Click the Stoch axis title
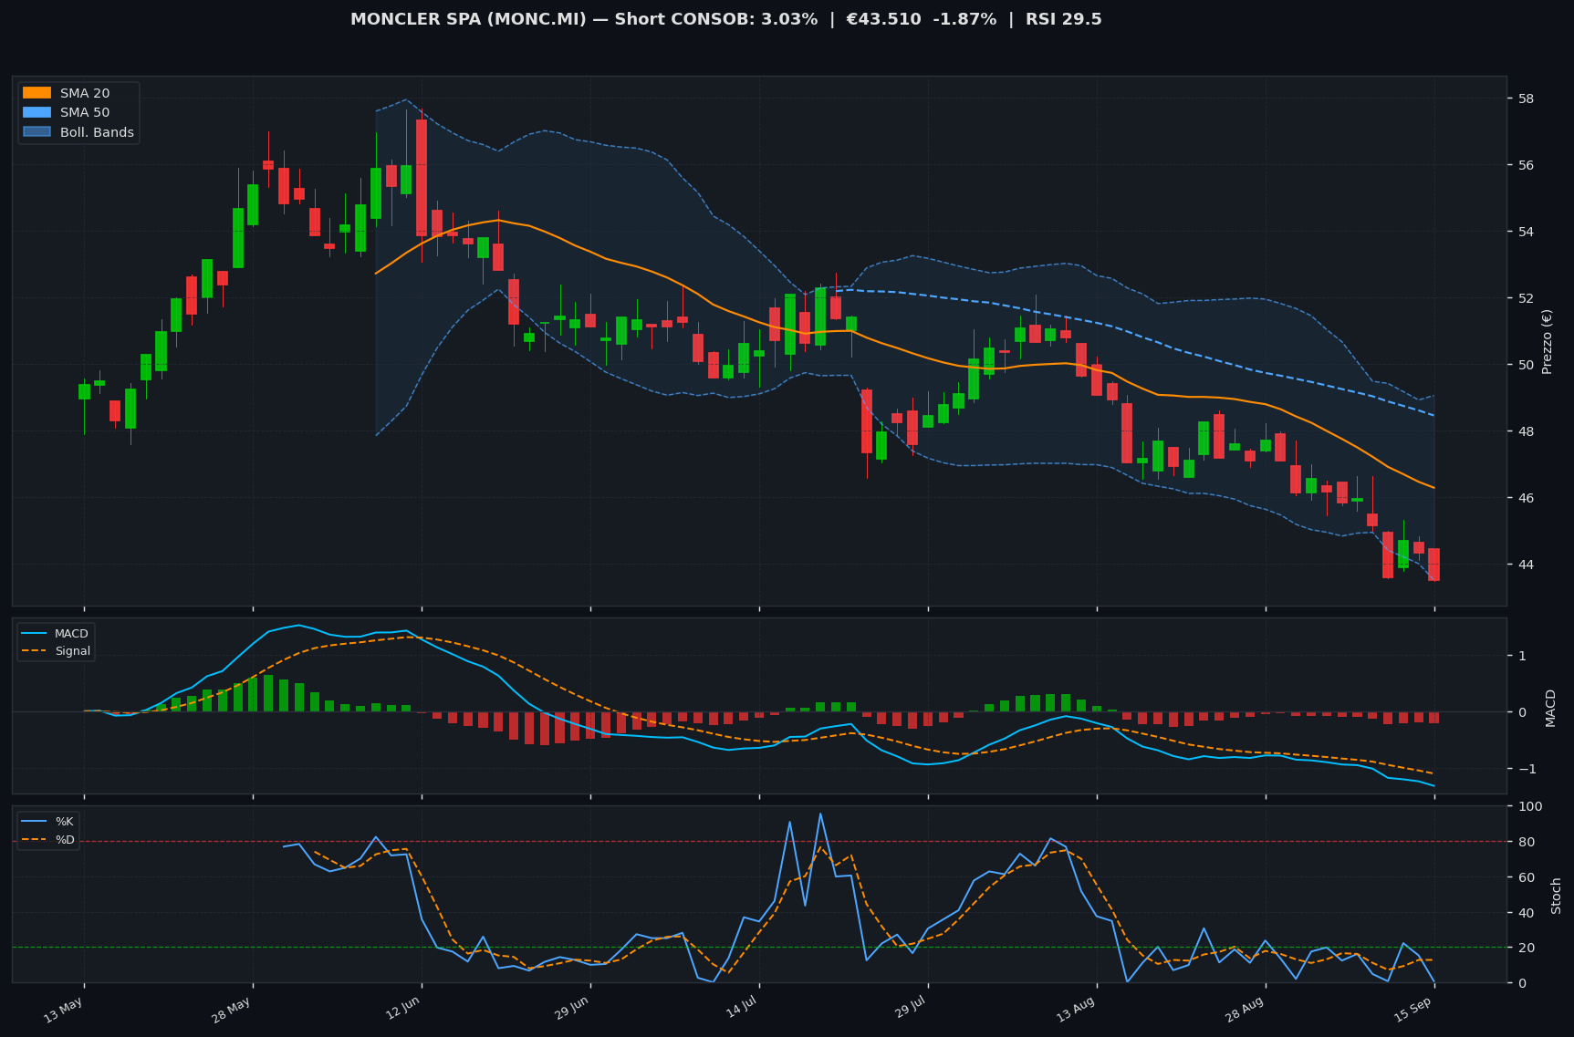 click(1557, 896)
